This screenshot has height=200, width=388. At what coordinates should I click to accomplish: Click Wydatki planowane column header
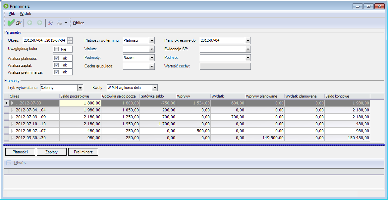tap(305, 96)
